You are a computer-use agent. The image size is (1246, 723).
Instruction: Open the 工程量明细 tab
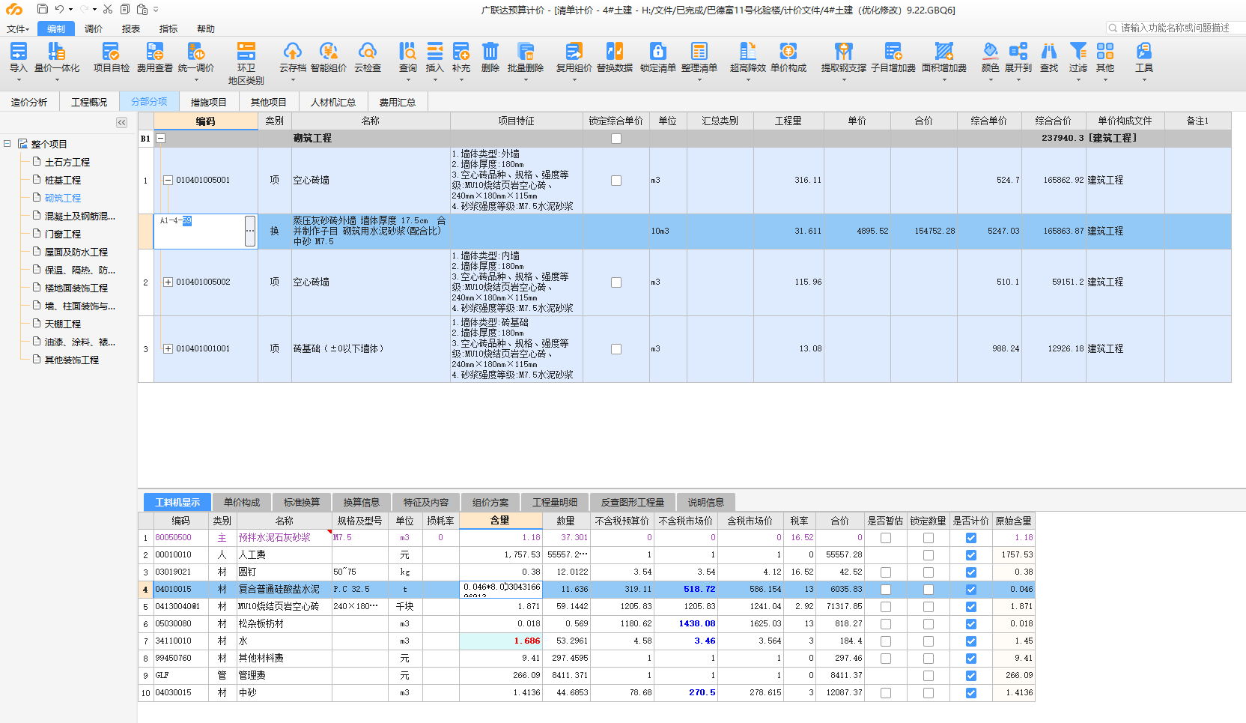pyautogui.click(x=555, y=502)
